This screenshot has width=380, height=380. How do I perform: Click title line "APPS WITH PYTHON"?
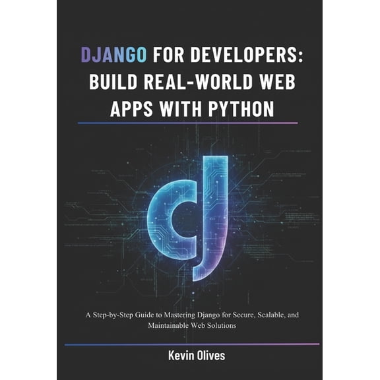(192, 109)
